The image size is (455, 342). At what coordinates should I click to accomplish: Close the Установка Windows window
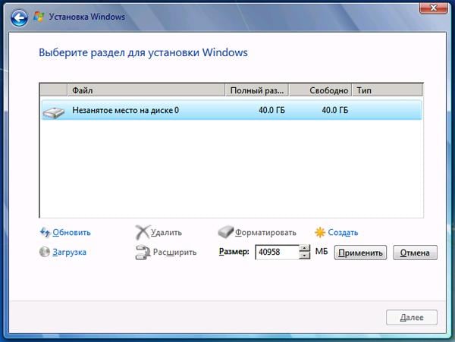click(x=433, y=8)
